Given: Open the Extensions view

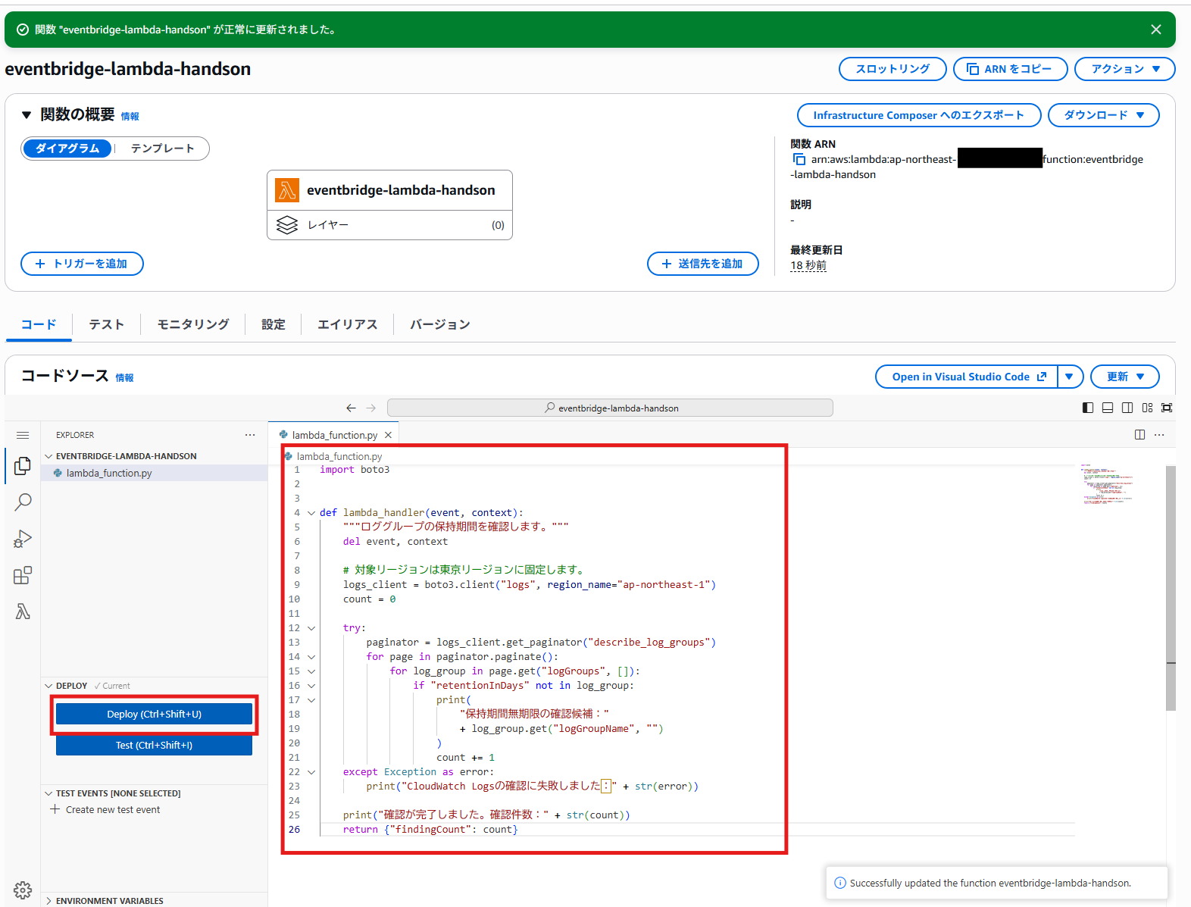Looking at the screenshot, I should (x=23, y=576).
